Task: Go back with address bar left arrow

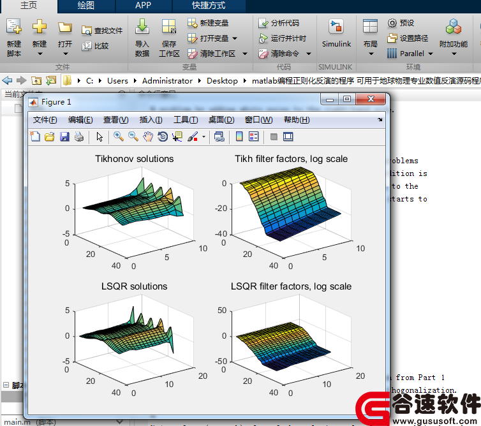Action: coord(7,80)
